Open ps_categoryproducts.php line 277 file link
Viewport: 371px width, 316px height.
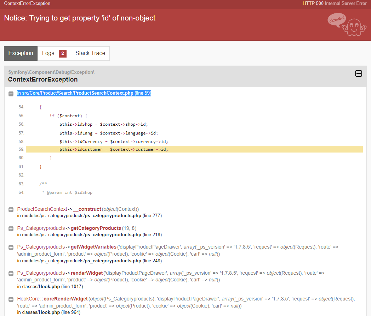90,216
